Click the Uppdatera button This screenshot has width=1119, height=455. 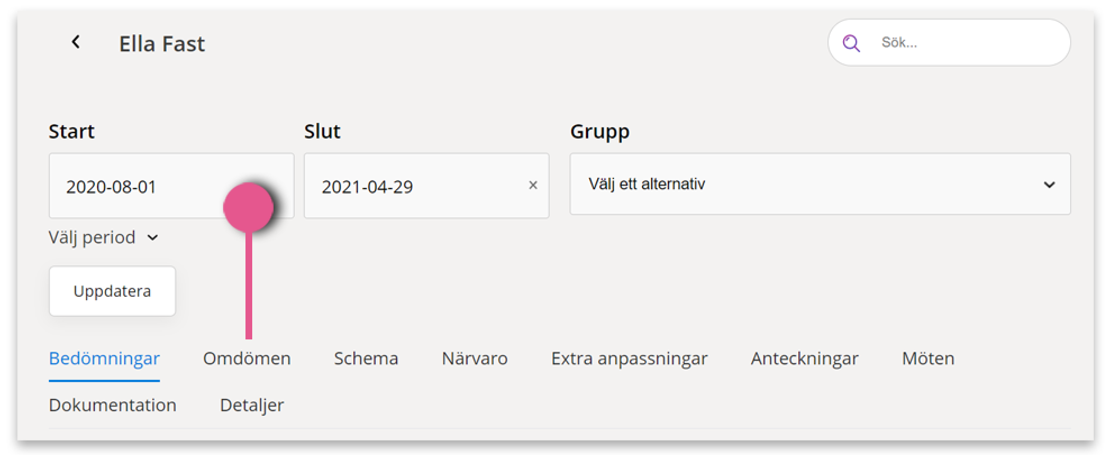tap(112, 291)
